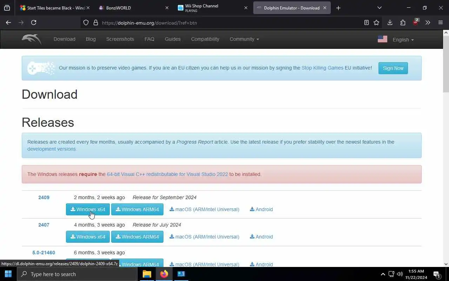Open the extensions puzzle piece icon
Screen dimensions: 449x281
click(403, 22)
